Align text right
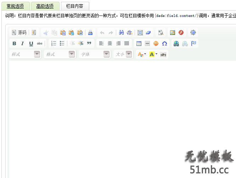This screenshot has width=236, height=178. pyautogui.click(x=118, y=43)
